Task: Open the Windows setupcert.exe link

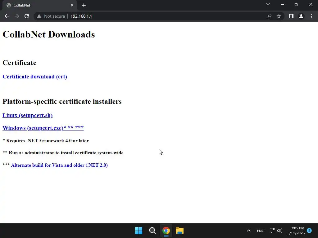Action: [x=43, y=128]
